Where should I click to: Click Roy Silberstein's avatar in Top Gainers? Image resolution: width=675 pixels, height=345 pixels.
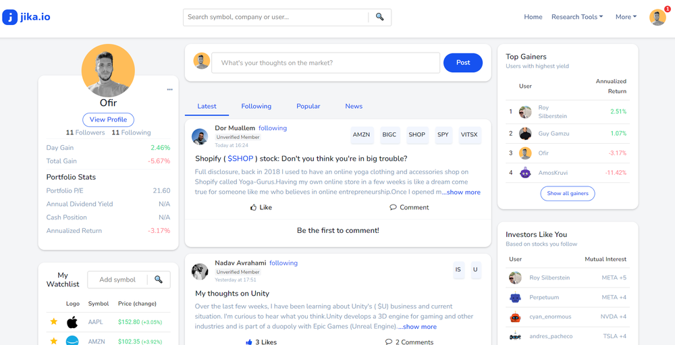click(525, 112)
